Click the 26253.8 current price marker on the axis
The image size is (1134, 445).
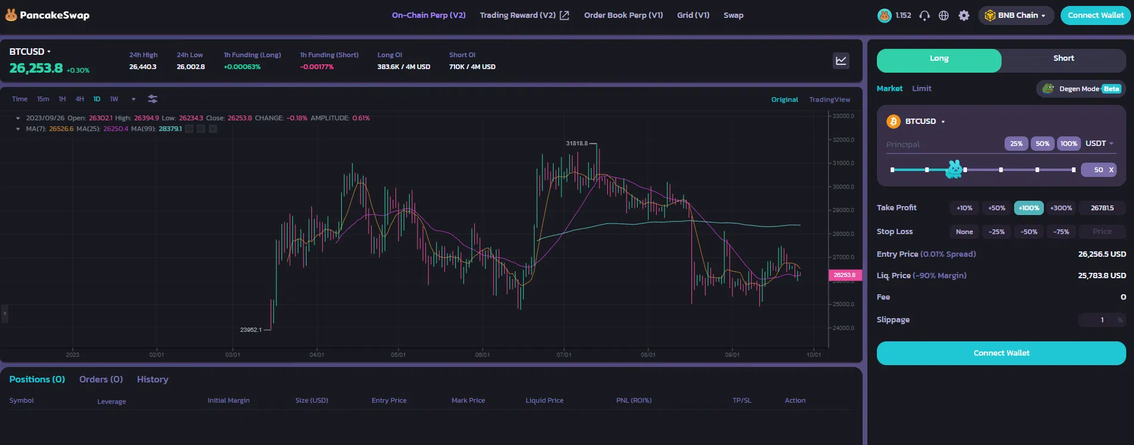(x=845, y=275)
